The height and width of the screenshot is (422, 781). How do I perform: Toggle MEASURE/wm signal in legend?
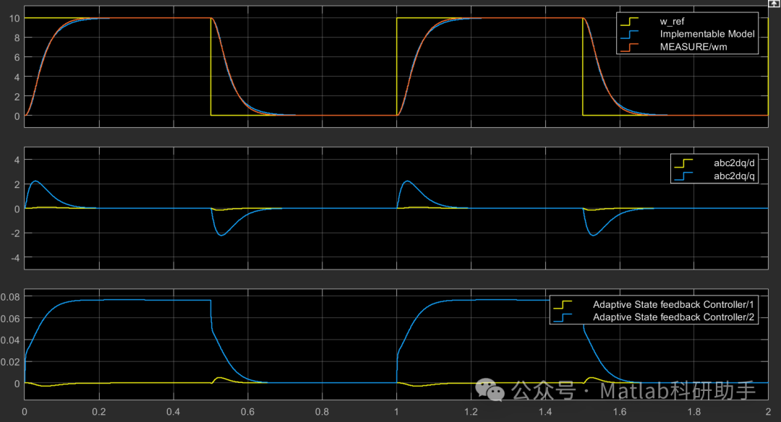(693, 47)
